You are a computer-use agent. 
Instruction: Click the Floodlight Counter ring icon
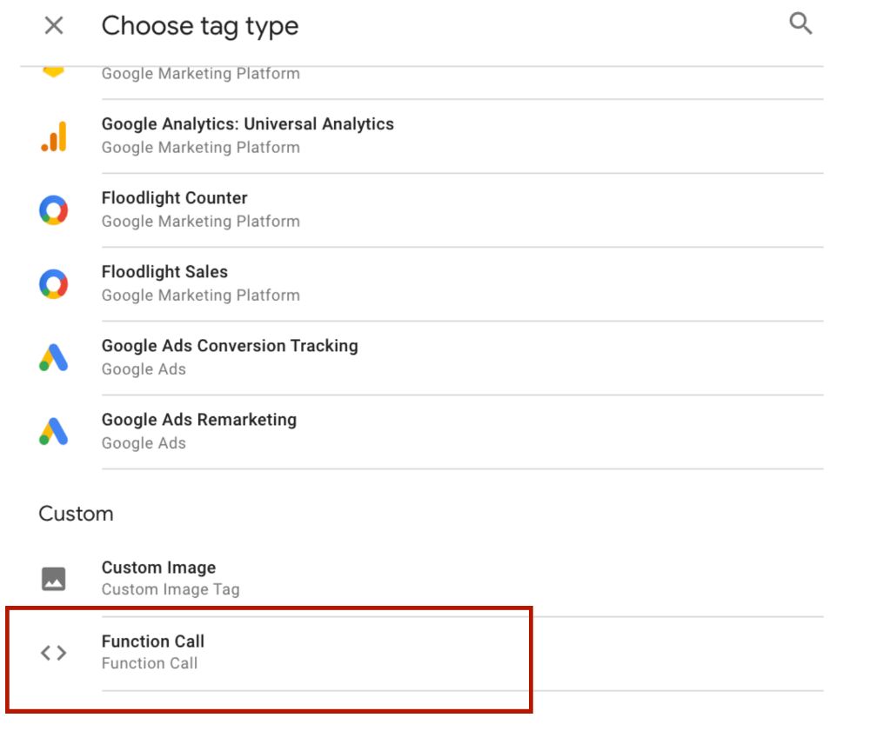click(x=54, y=209)
